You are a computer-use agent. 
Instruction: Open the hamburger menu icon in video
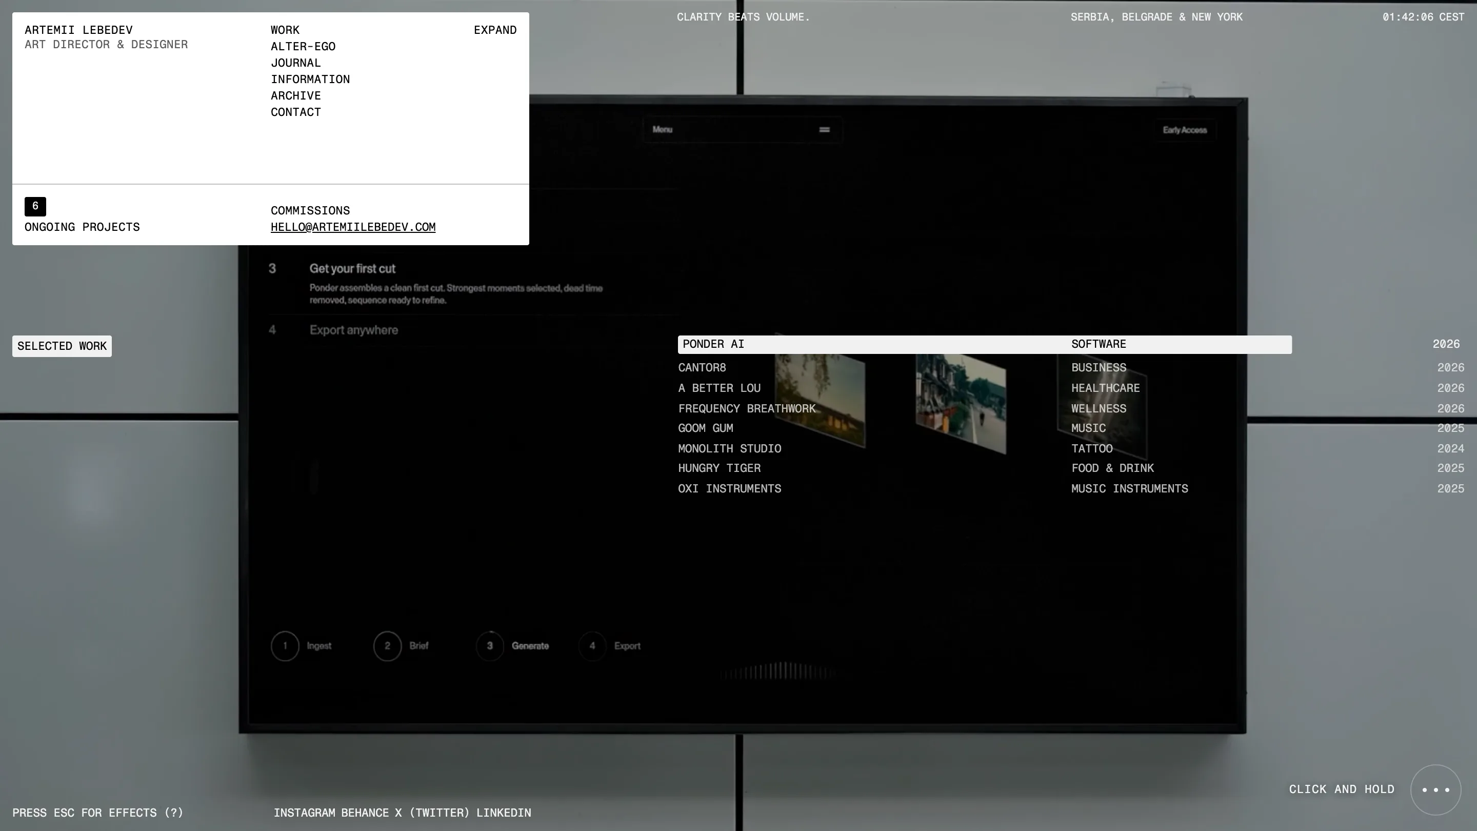pyautogui.click(x=824, y=130)
